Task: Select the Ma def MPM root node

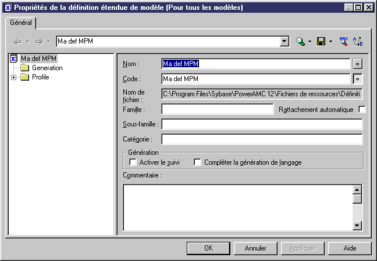Action: click(38, 59)
